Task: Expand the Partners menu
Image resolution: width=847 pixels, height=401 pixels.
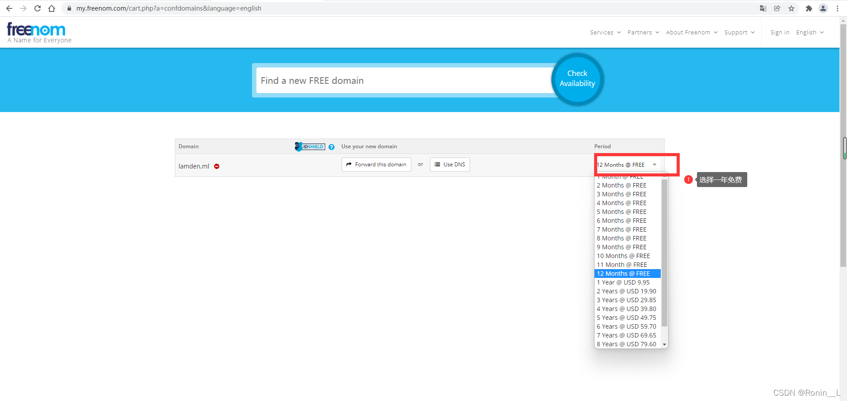Action: click(x=643, y=33)
